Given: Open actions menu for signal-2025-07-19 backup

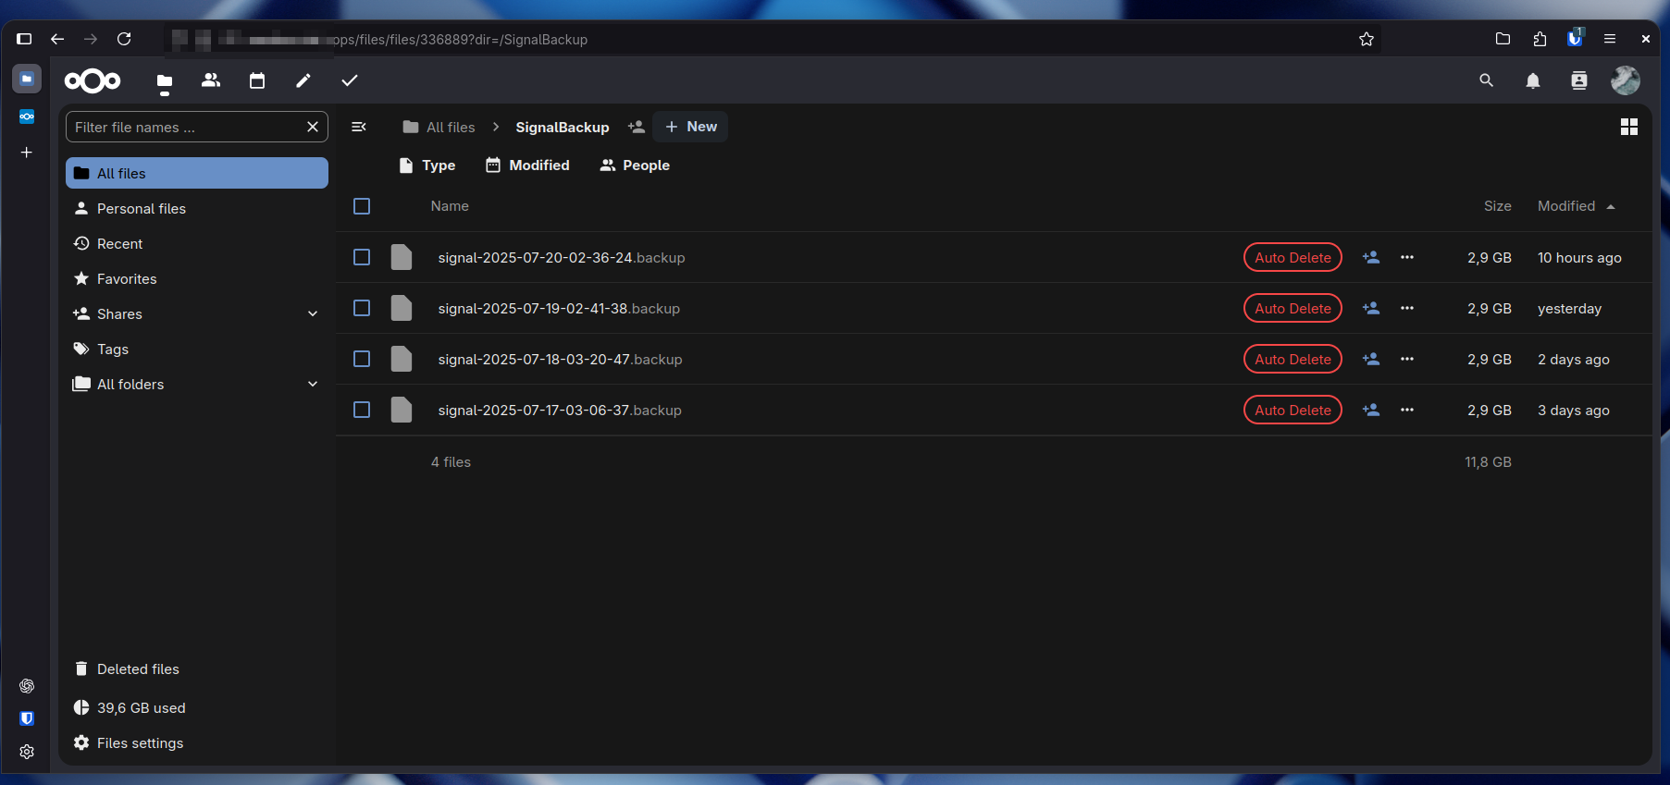Looking at the screenshot, I should 1407,308.
